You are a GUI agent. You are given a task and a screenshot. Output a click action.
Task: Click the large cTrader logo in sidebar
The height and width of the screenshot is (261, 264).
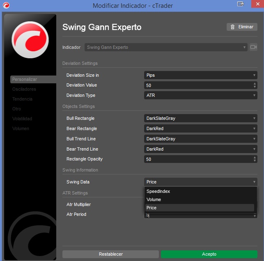pos(30,40)
